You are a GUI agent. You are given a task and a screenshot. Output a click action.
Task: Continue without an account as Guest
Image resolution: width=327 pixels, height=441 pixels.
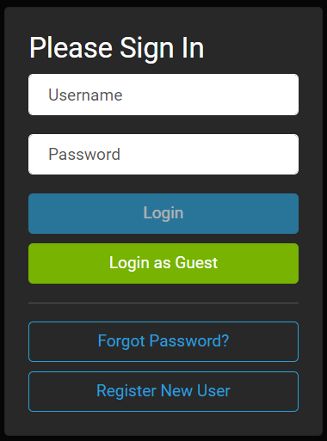pos(163,263)
